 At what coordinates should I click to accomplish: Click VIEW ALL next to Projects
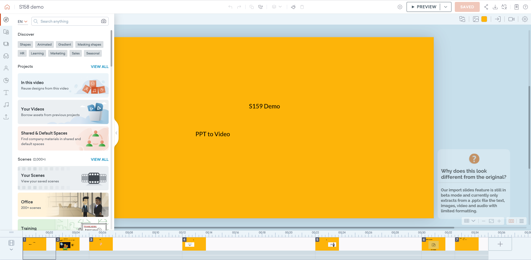(99, 67)
